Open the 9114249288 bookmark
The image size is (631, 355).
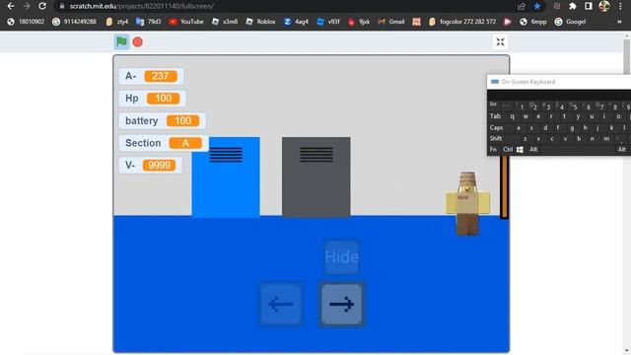tap(75, 22)
